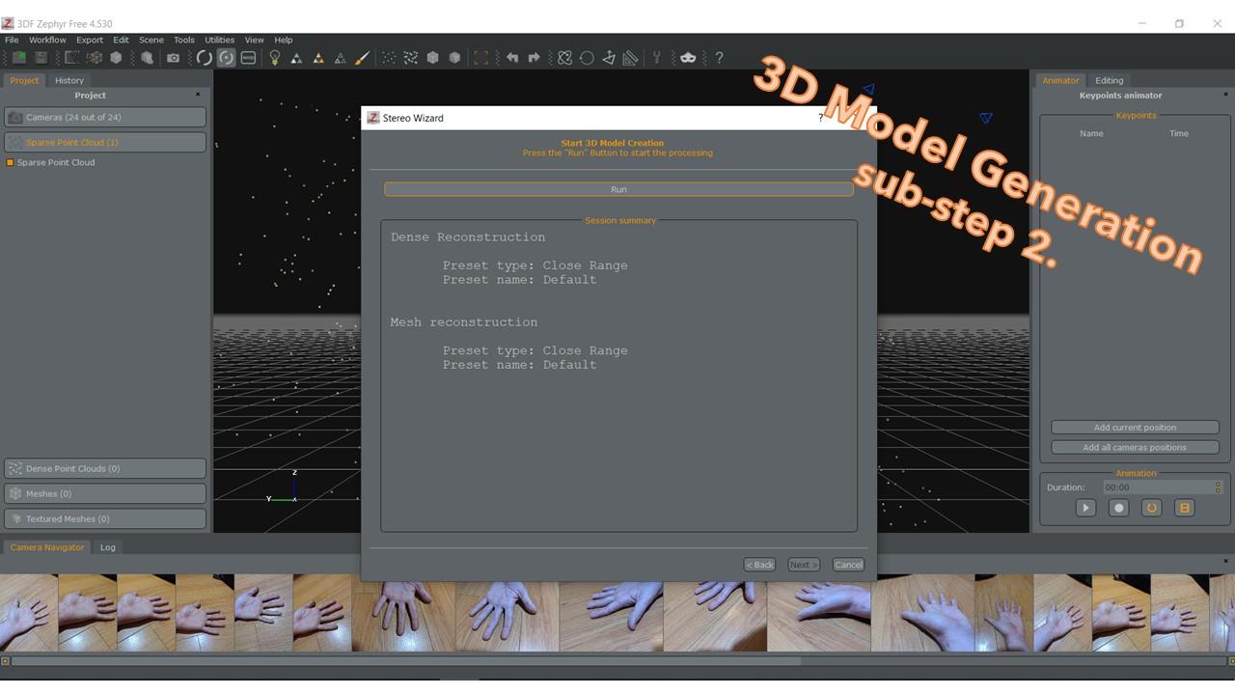Click the orange highlighted triangle icon

(318, 58)
